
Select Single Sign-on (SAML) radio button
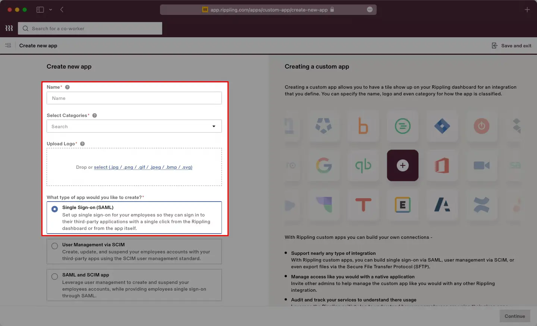[x=55, y=209]
